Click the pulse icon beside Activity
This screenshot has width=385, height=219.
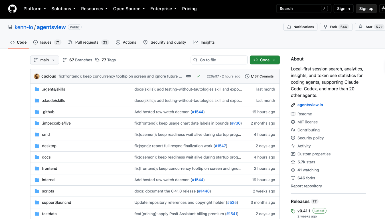(x=293, y=146)
